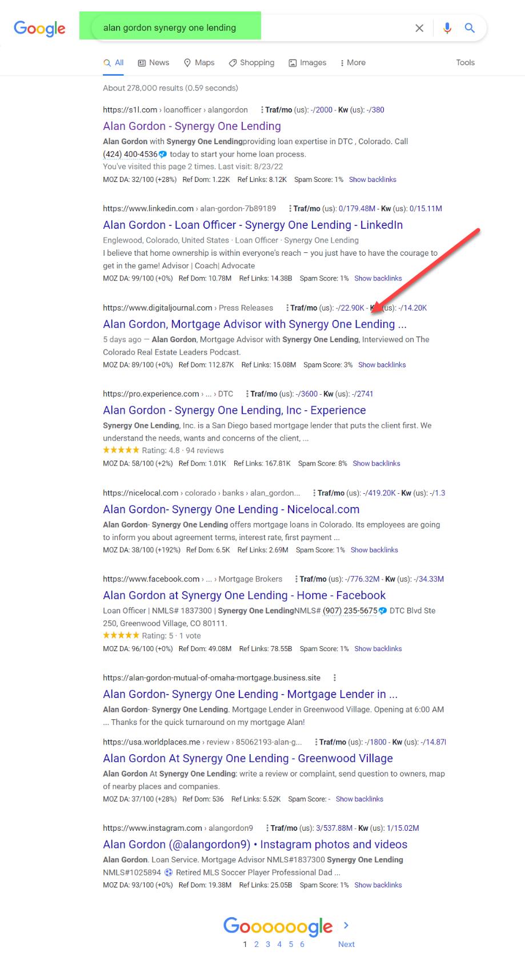This screenshot has height=963, width=525.
Task: Open the Synergy One Lending, Inc - Experience result
Action: (x=234, y=410)
